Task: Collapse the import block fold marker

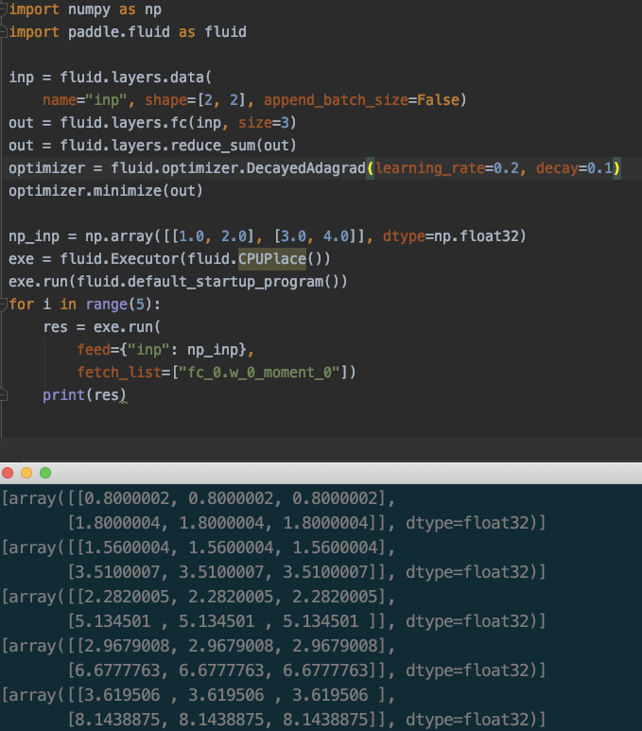Action: tap(3, 9)
